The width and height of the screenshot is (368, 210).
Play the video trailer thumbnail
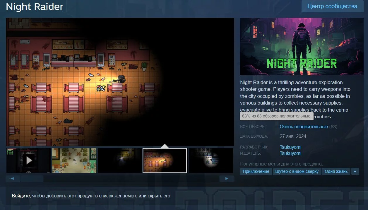pos(29,161)
